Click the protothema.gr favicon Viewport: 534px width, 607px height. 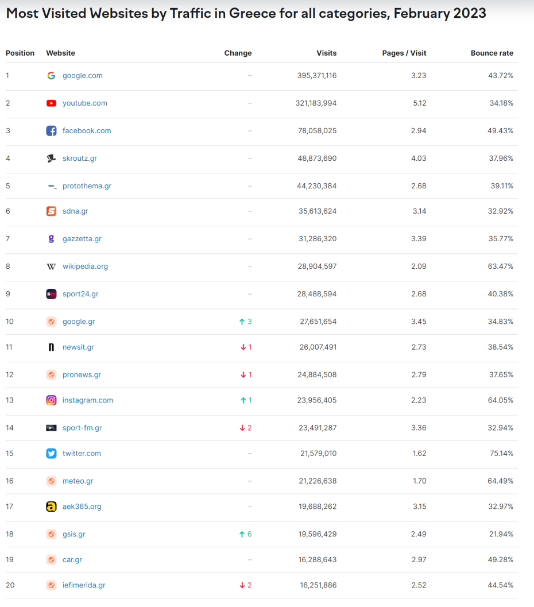point(52,186)
